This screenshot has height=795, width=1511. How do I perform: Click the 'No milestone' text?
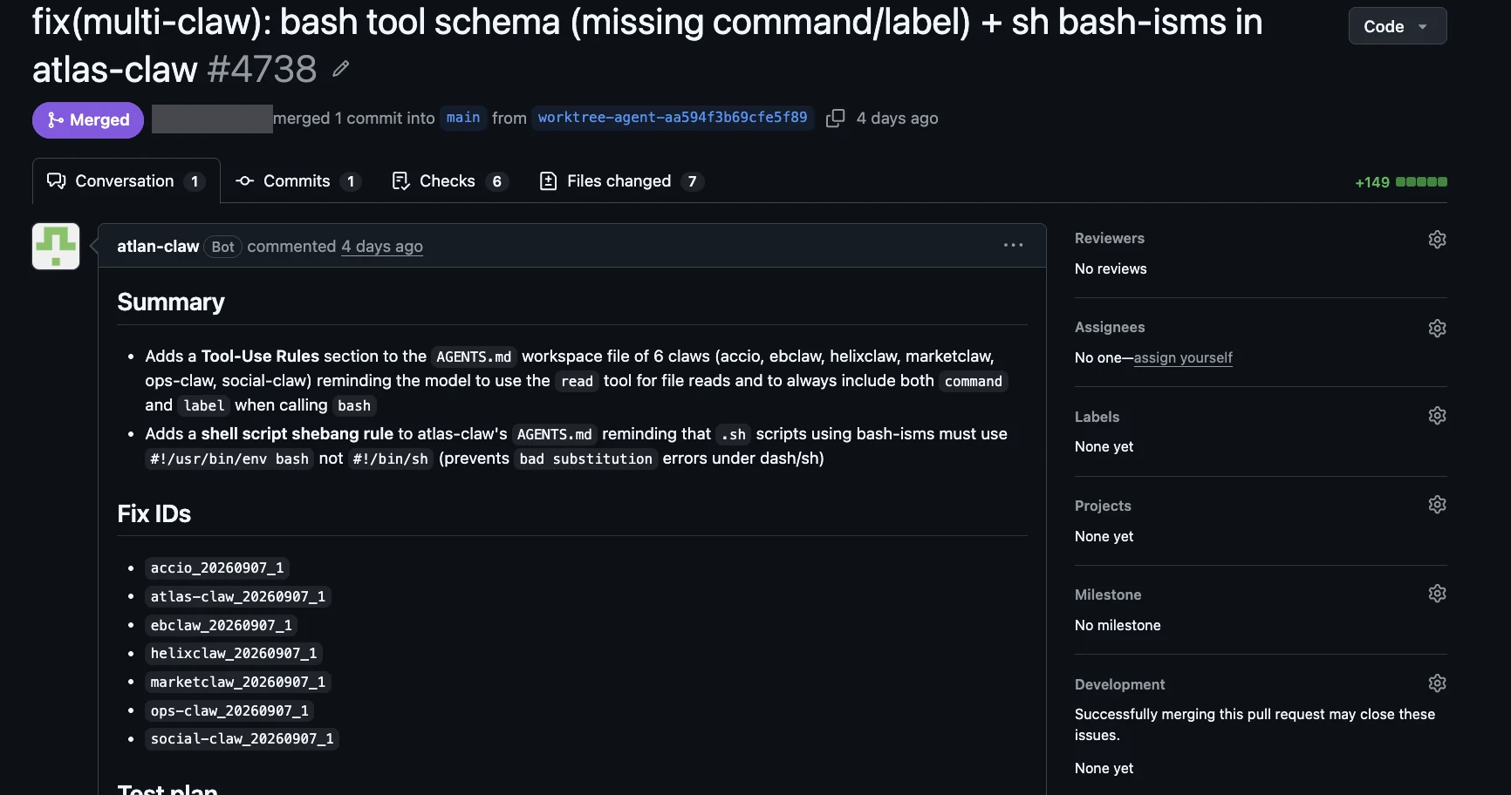[1118, 625]
